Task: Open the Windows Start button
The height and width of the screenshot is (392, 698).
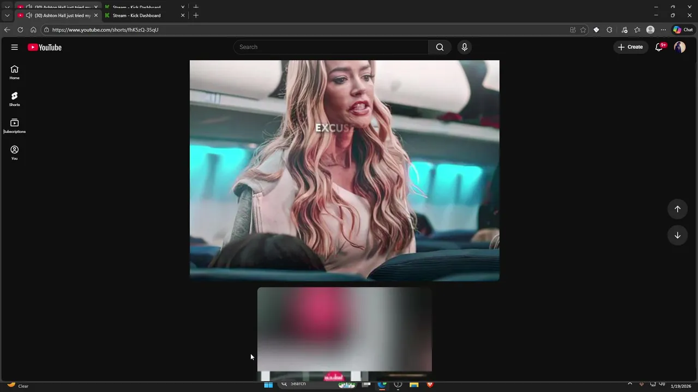Action: (268, 385)
